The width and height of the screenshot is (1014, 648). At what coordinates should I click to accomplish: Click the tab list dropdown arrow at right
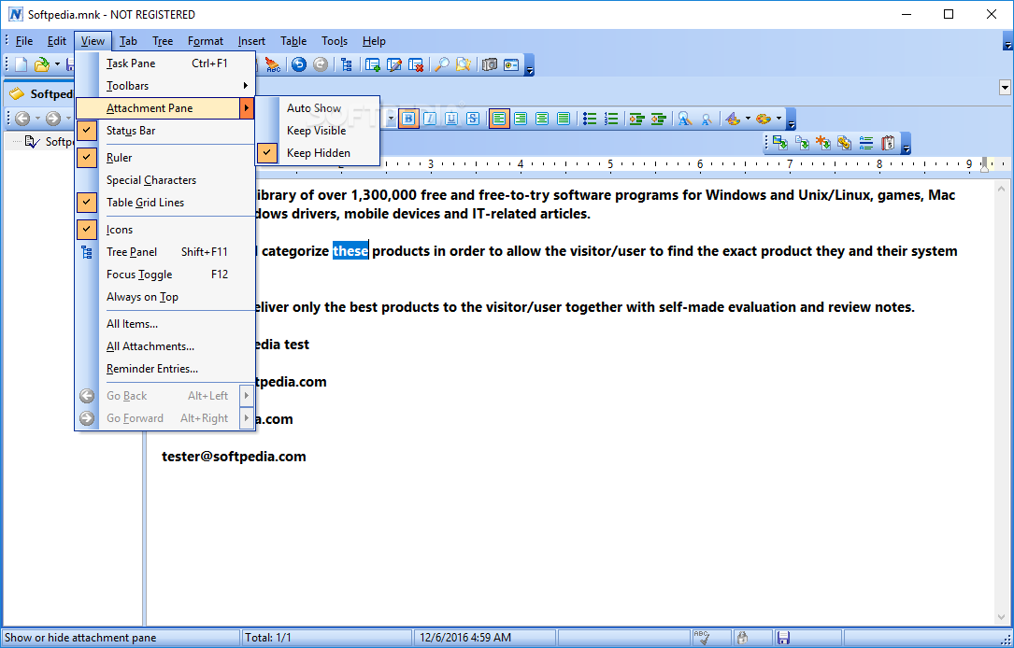1005,87
